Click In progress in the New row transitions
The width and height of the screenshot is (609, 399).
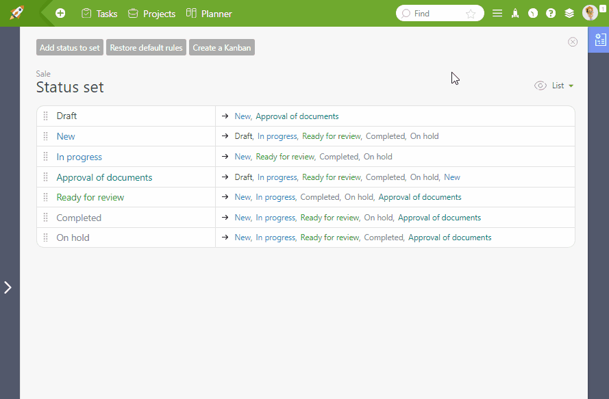[277, 136]
